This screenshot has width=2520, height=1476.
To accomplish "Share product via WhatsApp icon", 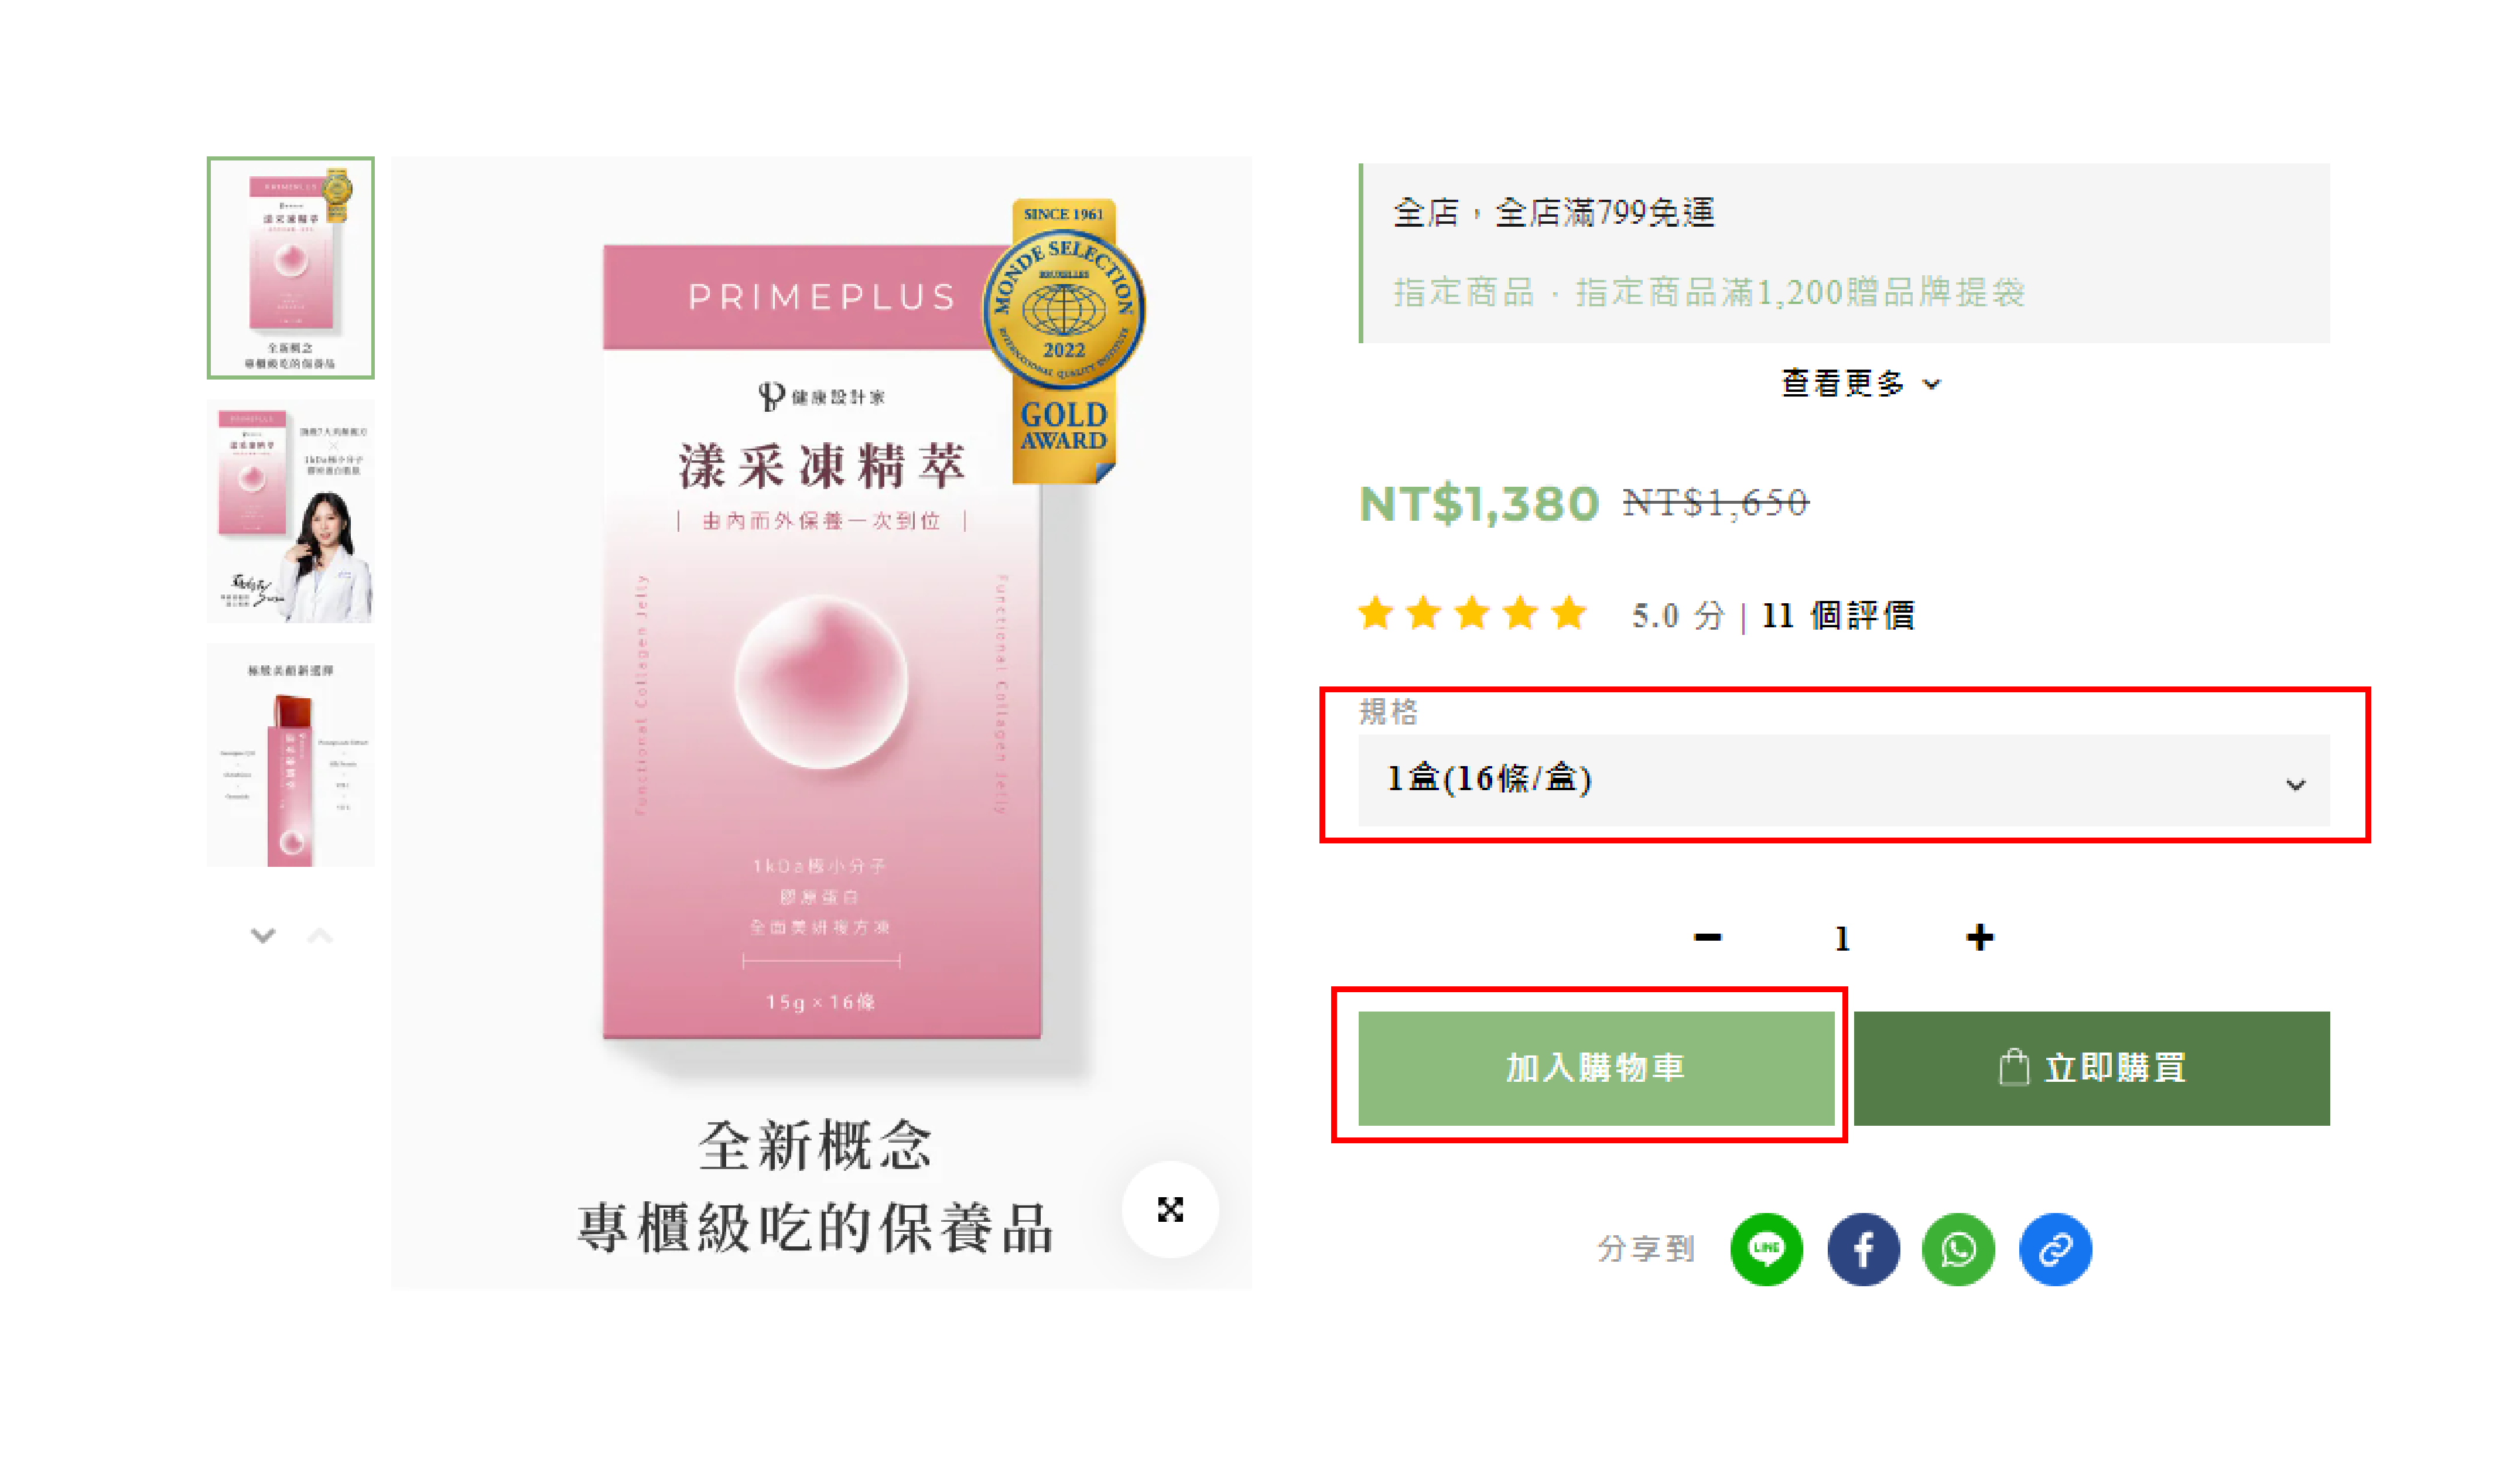I will [1958, 1249].
